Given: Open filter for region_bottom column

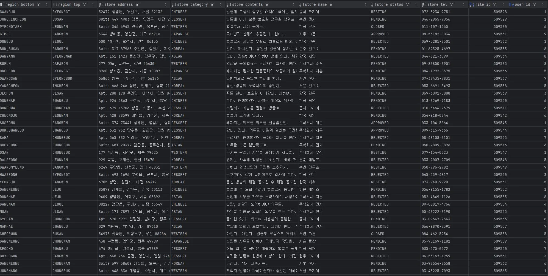Looking at the screenshot, I should coord(38,4).
